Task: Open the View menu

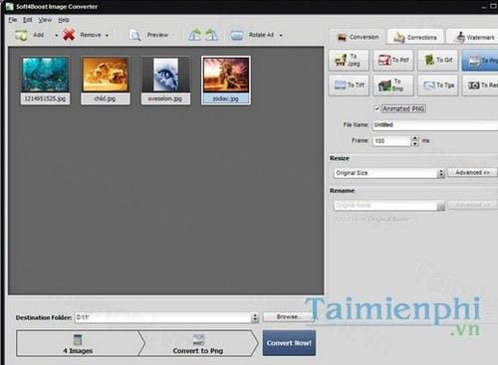Action: click(x=45, y=20)
